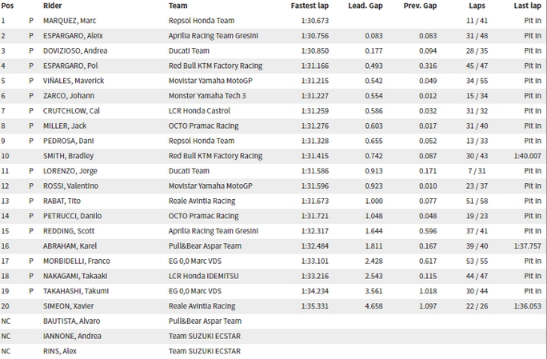The height and width of the screenshot is (359, 547).
Task: Open ROSSI, Valentino entry
Action: coord(70,185)
